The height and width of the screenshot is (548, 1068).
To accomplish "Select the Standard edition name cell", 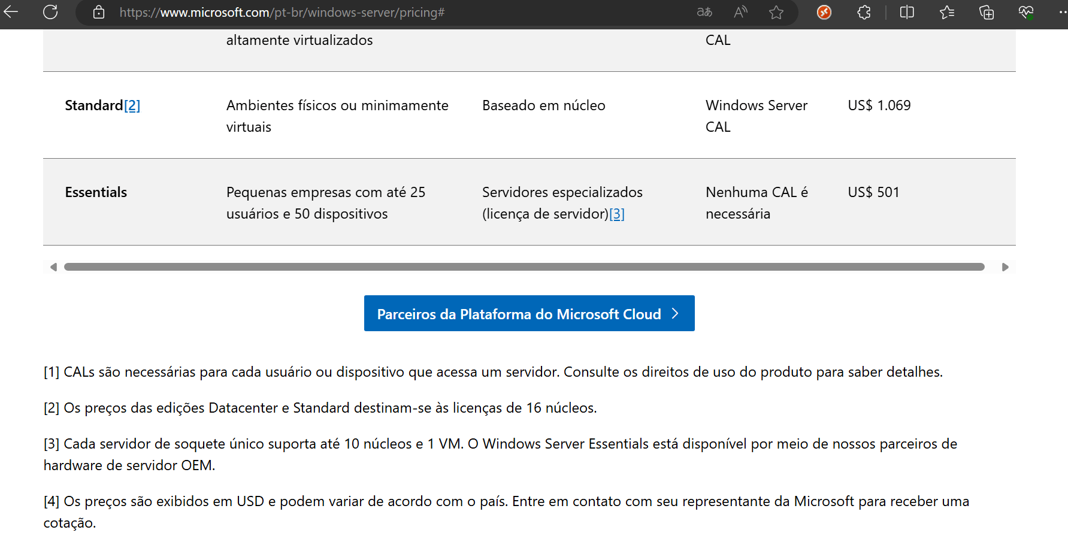I will pos(94,105).
